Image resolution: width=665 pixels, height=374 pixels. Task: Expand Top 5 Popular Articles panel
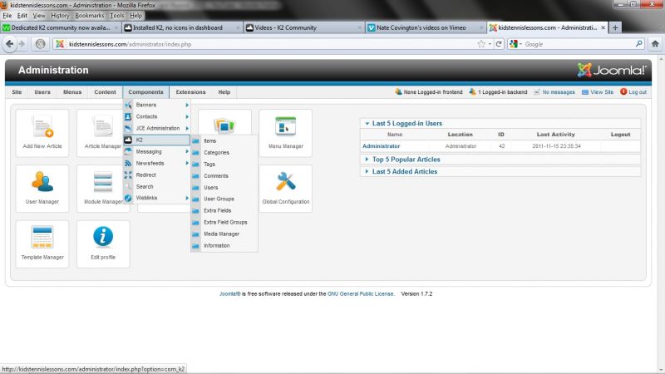pyautogui.click(x=367, y=160)
